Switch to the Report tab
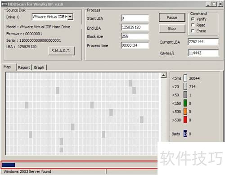This screenshot has width=225, height=175. point(24,67)
